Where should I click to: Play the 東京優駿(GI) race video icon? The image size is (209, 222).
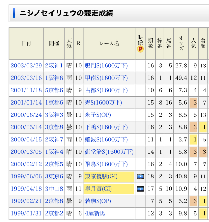point(140,177)
